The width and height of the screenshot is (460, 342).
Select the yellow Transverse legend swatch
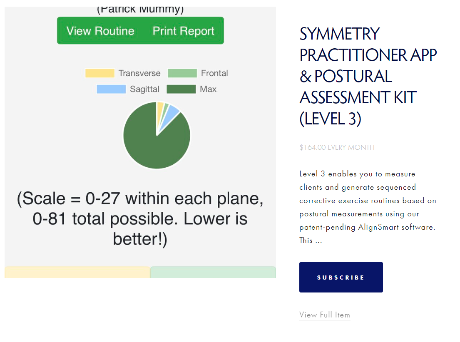[99, 73]
